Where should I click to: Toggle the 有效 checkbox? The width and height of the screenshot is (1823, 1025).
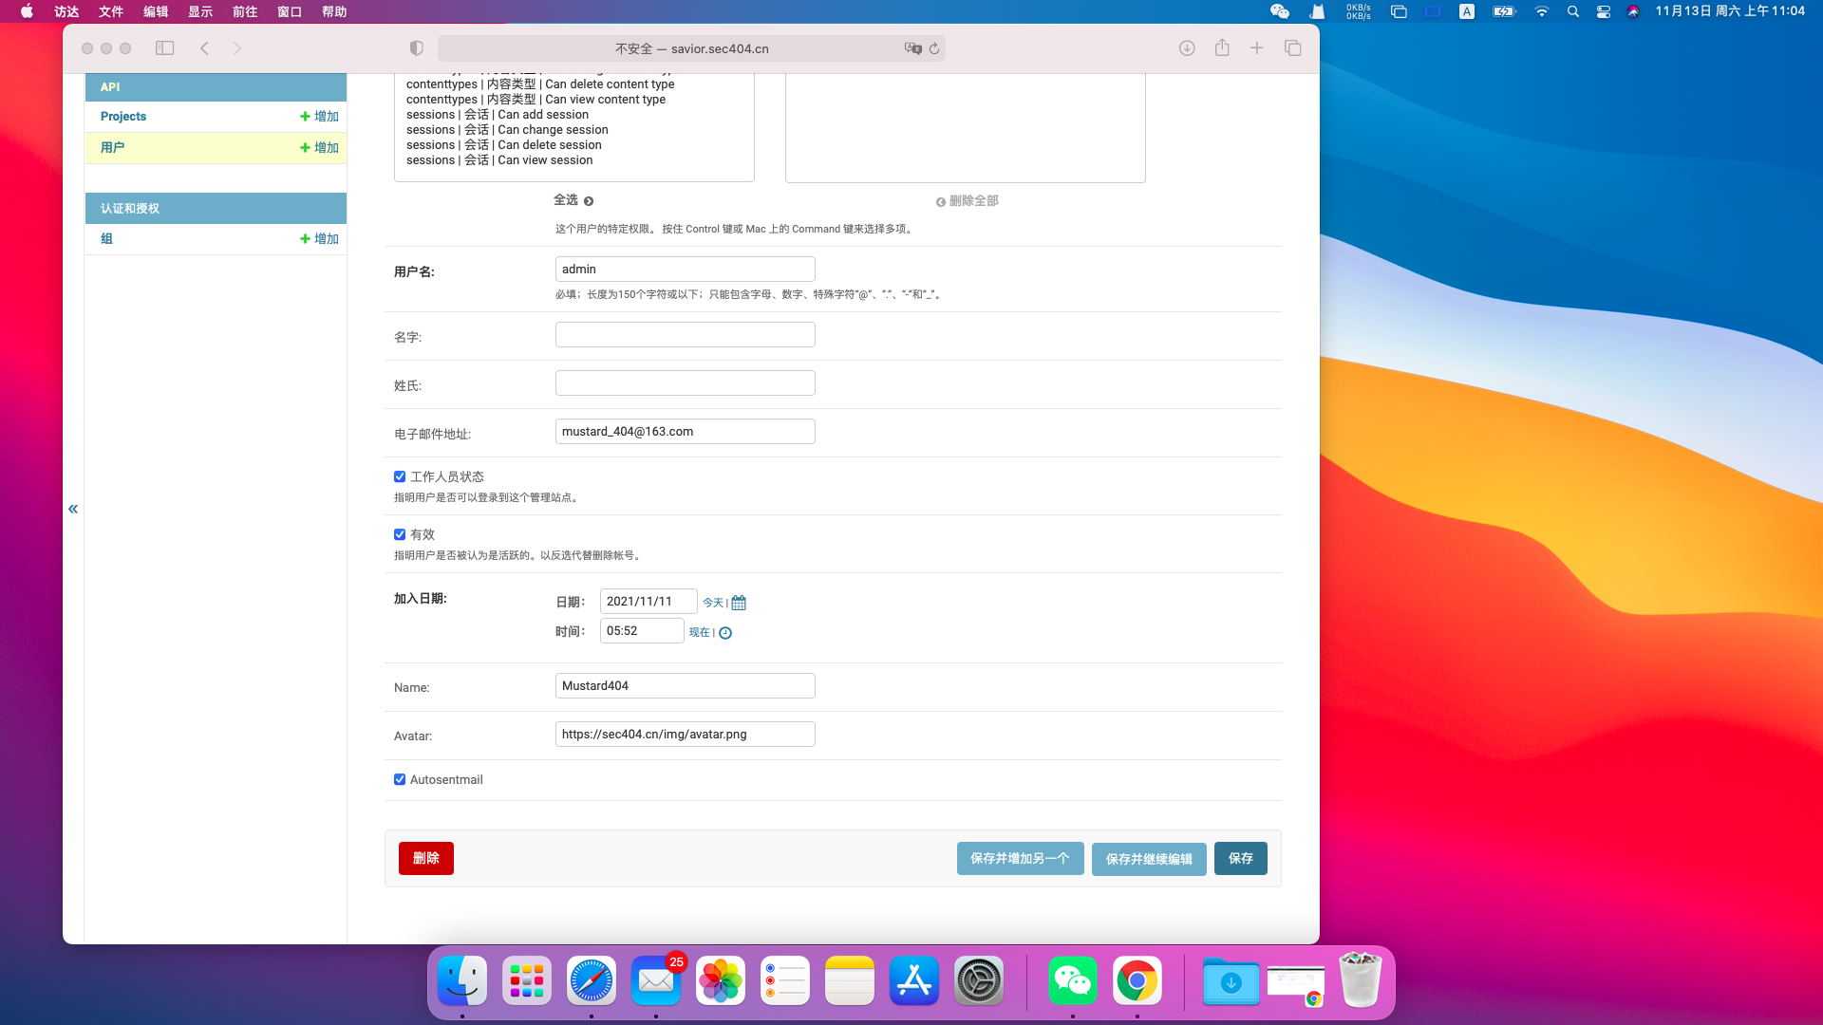click(x=400, y=534)
